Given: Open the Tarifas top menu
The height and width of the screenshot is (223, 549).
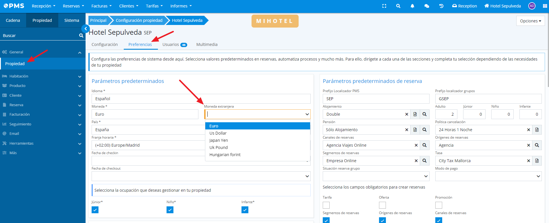Looking at the screenshot, I should click(154, 6).
